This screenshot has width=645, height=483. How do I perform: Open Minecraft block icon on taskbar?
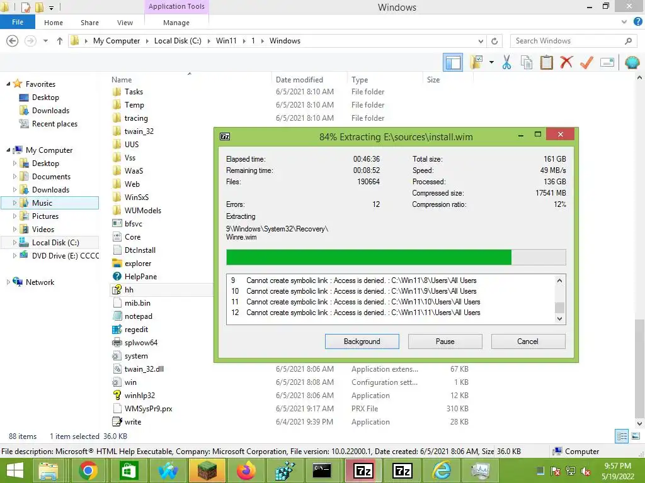pyautogui.click(x=207, y=470)
